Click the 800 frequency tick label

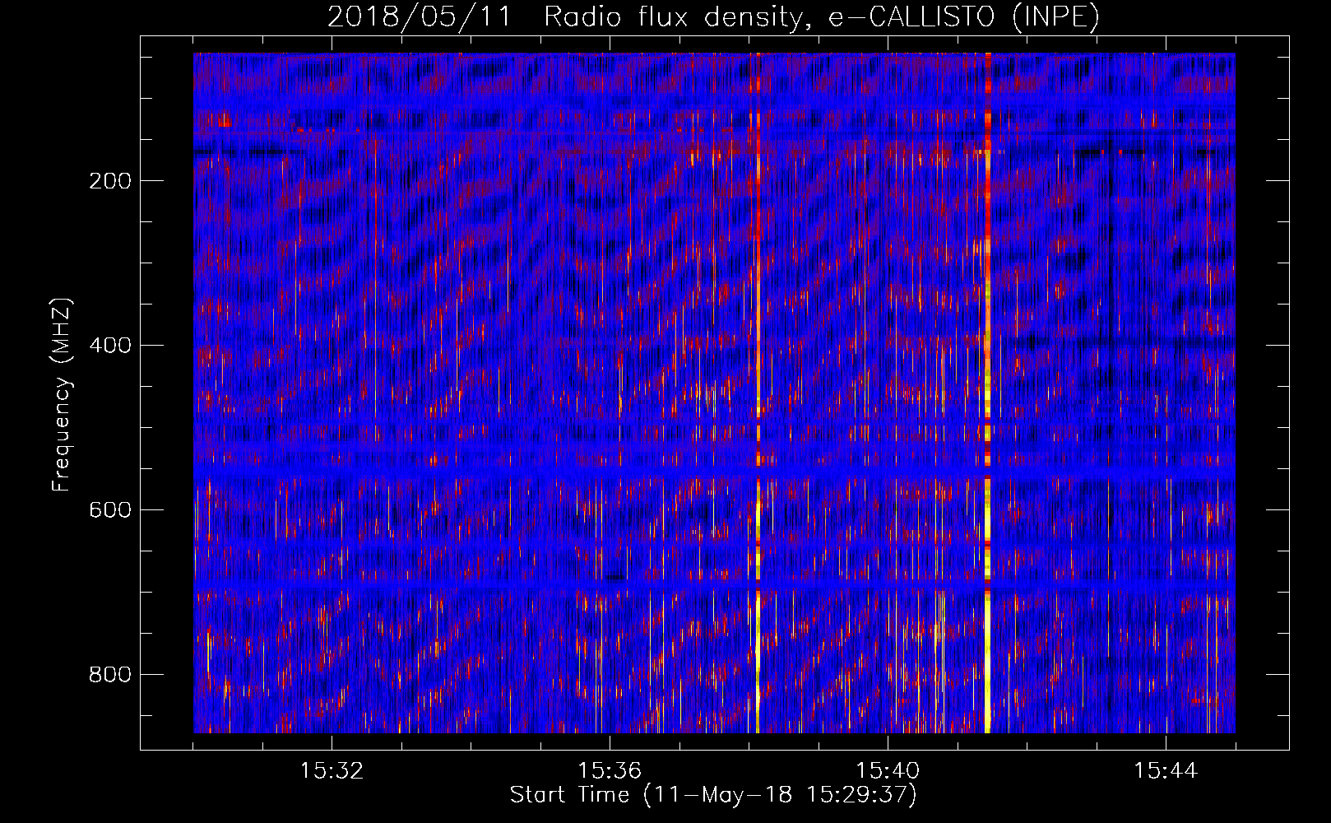[x=110, y=675]
